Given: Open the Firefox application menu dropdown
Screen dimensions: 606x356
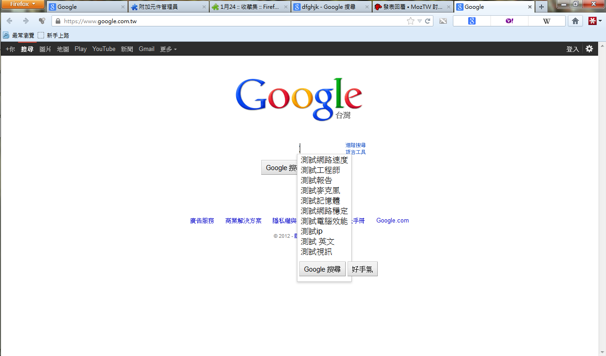Looking at the screenshot, I should [x=23, y=4].
